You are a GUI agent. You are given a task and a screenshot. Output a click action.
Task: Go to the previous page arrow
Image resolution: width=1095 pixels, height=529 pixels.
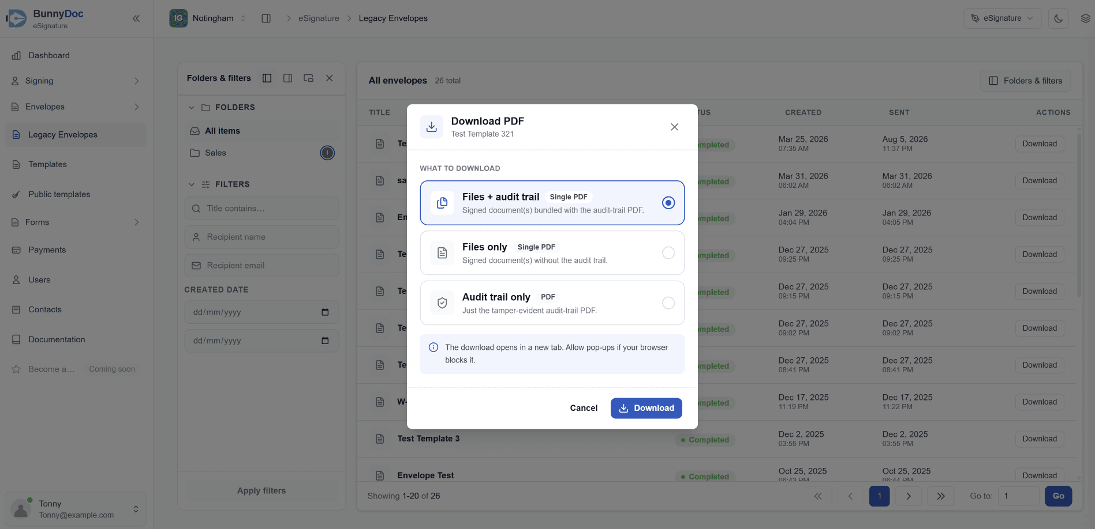pos(850,496)
